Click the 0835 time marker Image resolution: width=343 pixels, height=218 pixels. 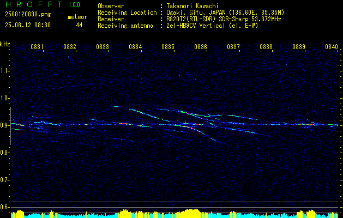coord(168,46)
